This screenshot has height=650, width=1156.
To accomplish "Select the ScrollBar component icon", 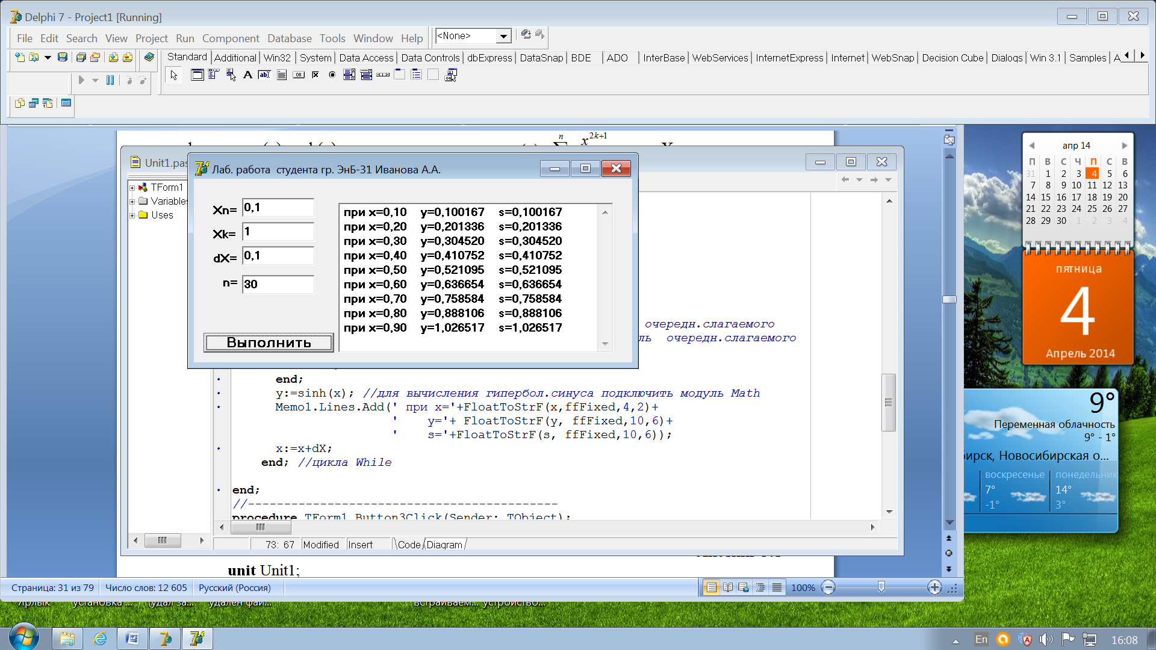I will pyautogui.click(x=383, y=75).
